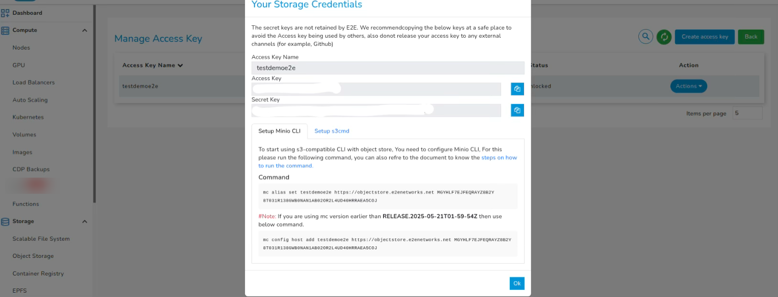
Task: Refresh the access key list
Action: [664, 36]
